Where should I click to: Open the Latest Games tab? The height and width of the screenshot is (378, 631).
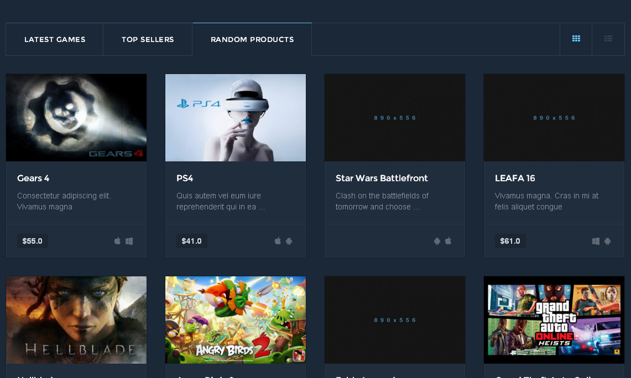tap(55, 39)
